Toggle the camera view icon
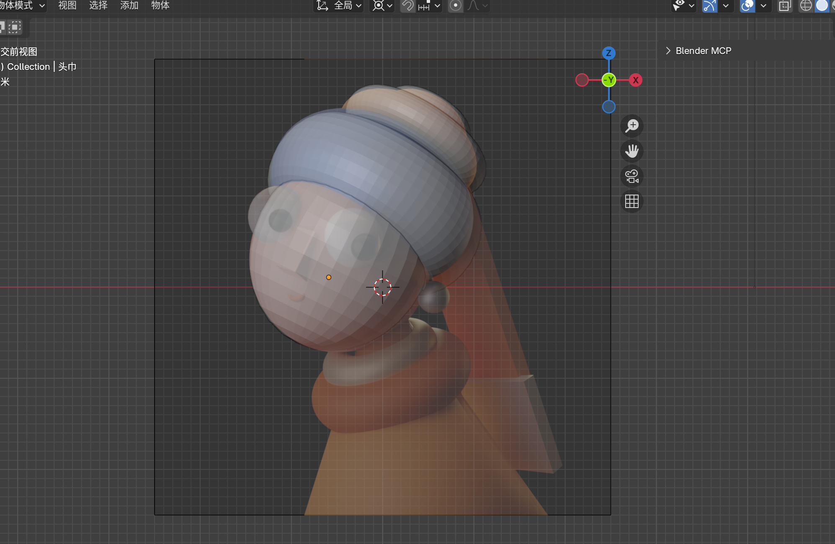 [631, 176]
